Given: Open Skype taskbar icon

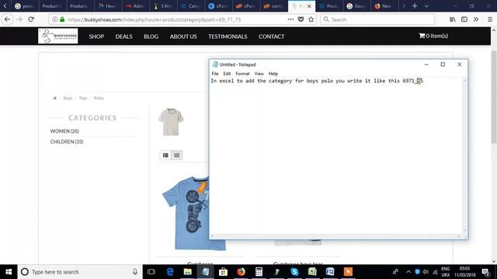Looking at the screenshot, I should 294,272.
